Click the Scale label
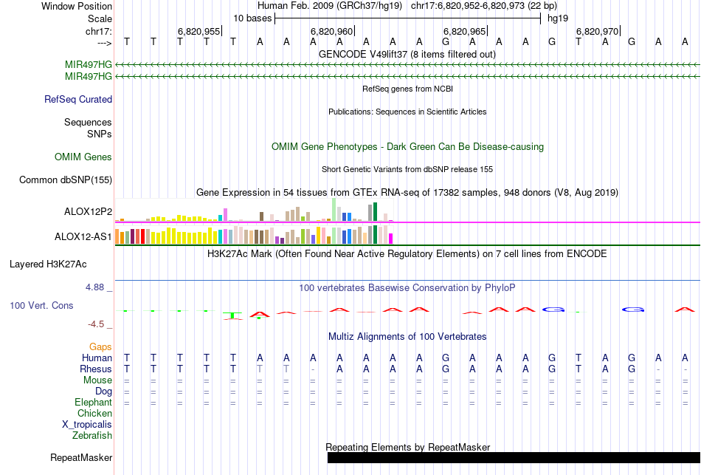This screenshot has width=701, height=475. (x=100, y=18)
